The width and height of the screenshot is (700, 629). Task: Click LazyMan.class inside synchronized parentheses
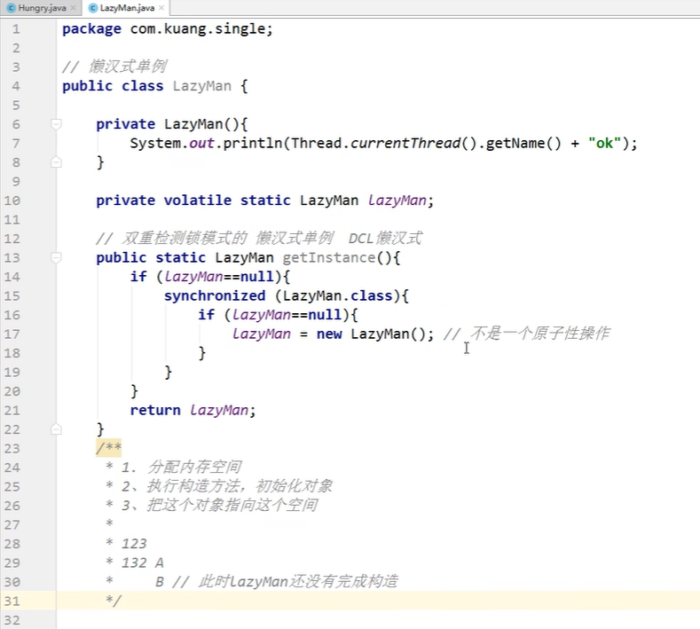tap(337, 295)
